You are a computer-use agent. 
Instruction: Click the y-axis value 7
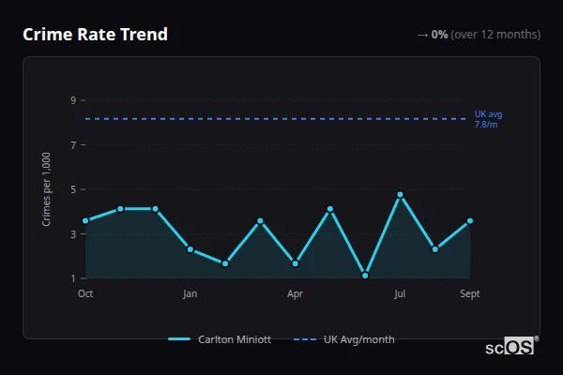[73, 145]
